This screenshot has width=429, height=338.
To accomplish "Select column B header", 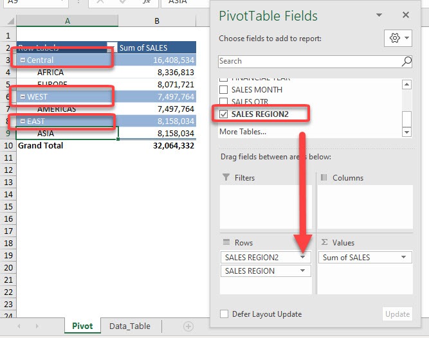I will tap(157, 21).
